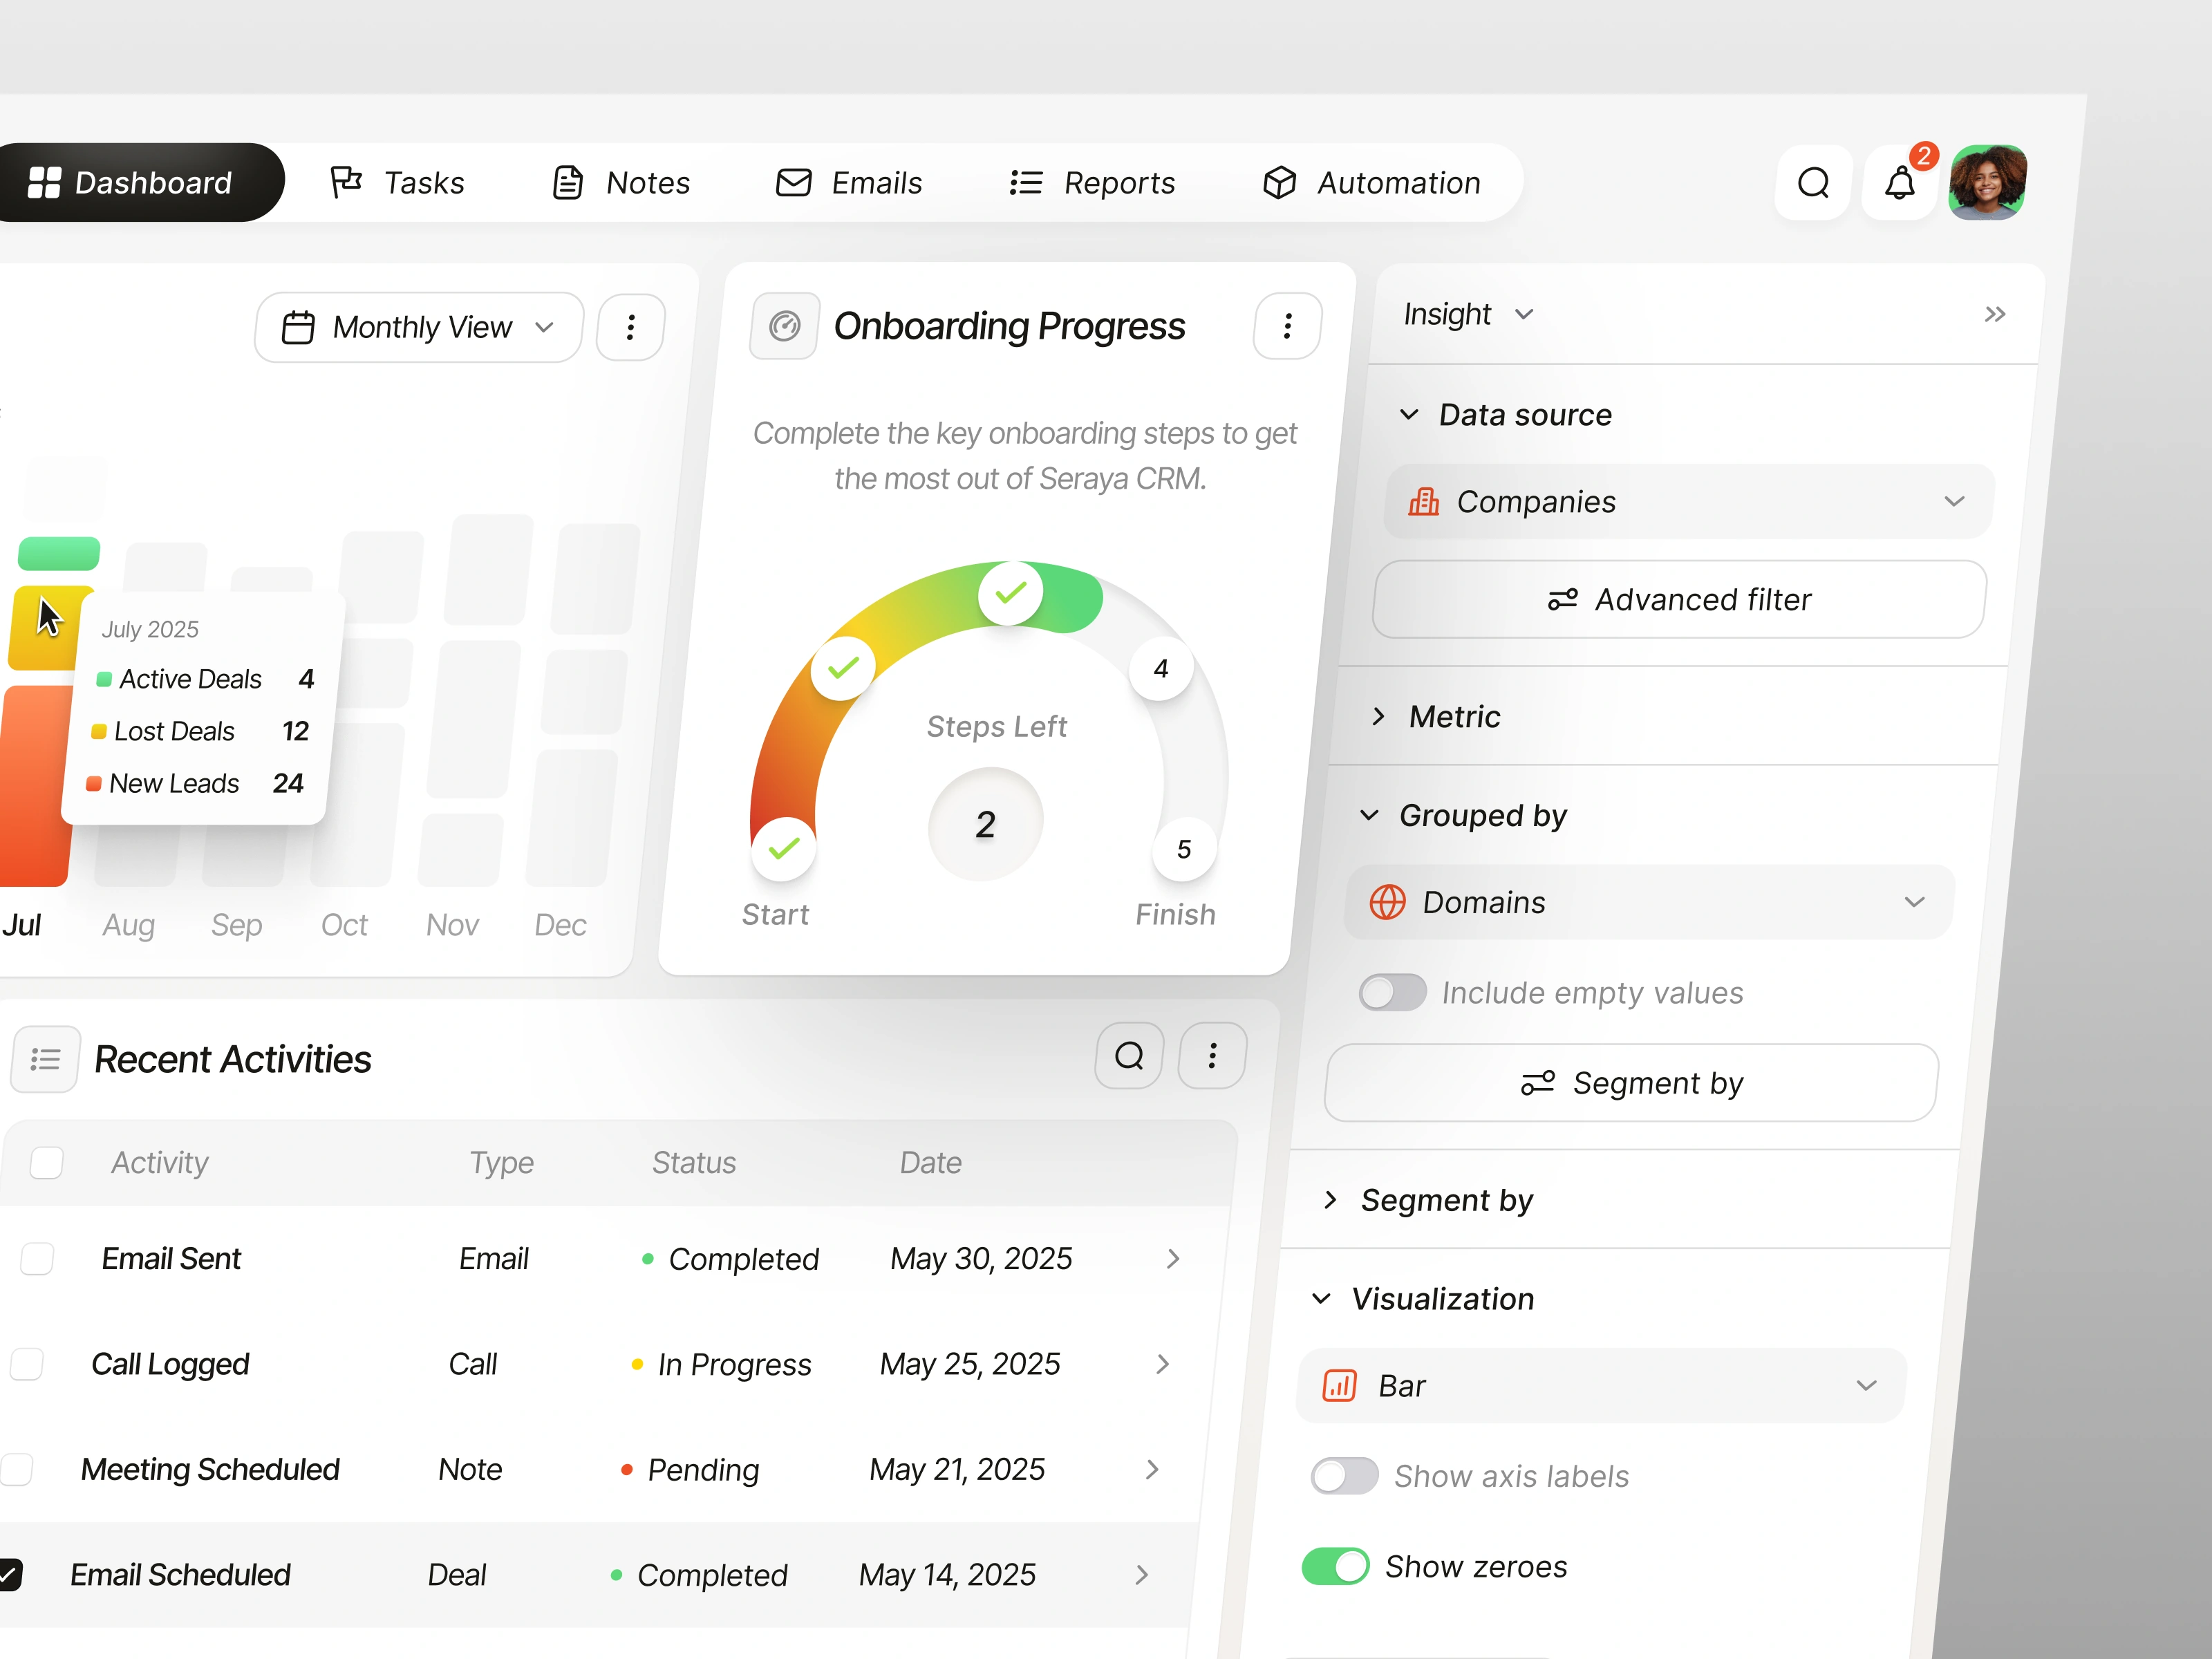
Task: Check the Call Logged row checkbox
Action: pyautogui.click(x=27, y=1363)
